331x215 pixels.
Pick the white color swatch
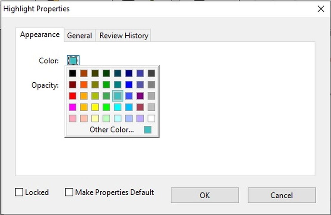tap(151, 119)
